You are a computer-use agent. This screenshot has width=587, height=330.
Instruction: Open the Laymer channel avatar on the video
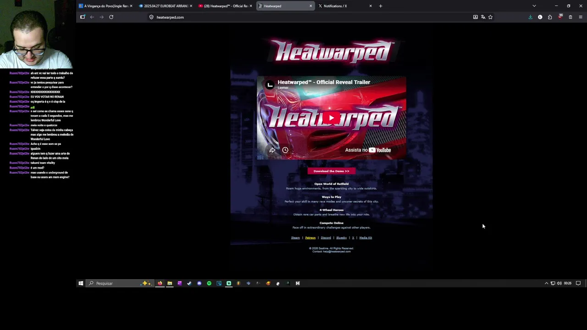[x=270, y=85]
